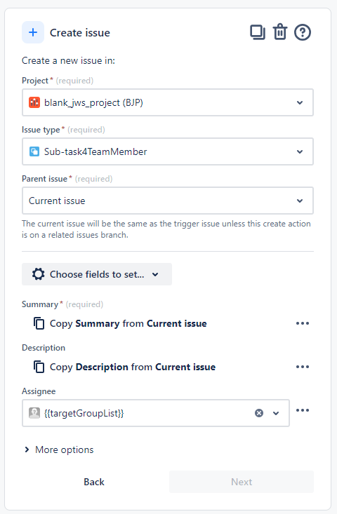
Task: Open the Project dropdown
Action: point(168,102)
